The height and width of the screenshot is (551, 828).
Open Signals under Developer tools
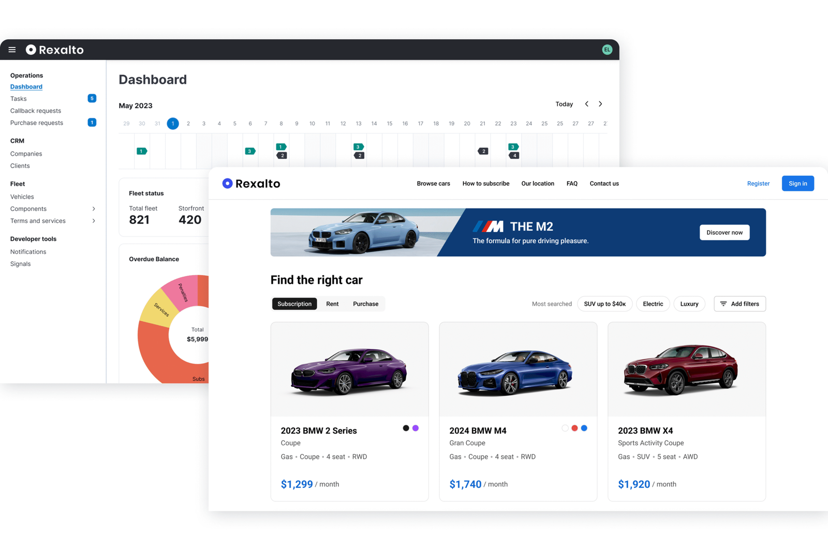coord(21,264)
